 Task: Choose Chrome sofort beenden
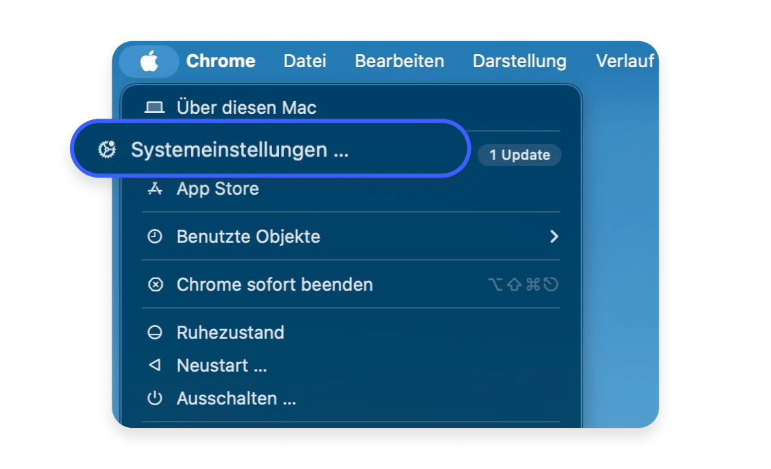pos(275,285)
